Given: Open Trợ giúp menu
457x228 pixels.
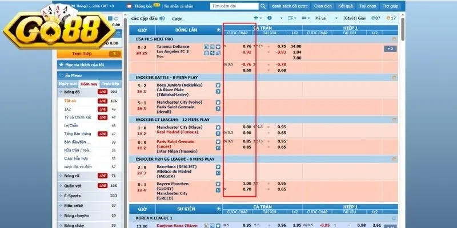Looking at the screenshot, I should click(x=390, y=6).
